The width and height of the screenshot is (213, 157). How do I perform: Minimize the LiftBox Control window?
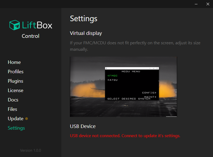tap(196, 4)
